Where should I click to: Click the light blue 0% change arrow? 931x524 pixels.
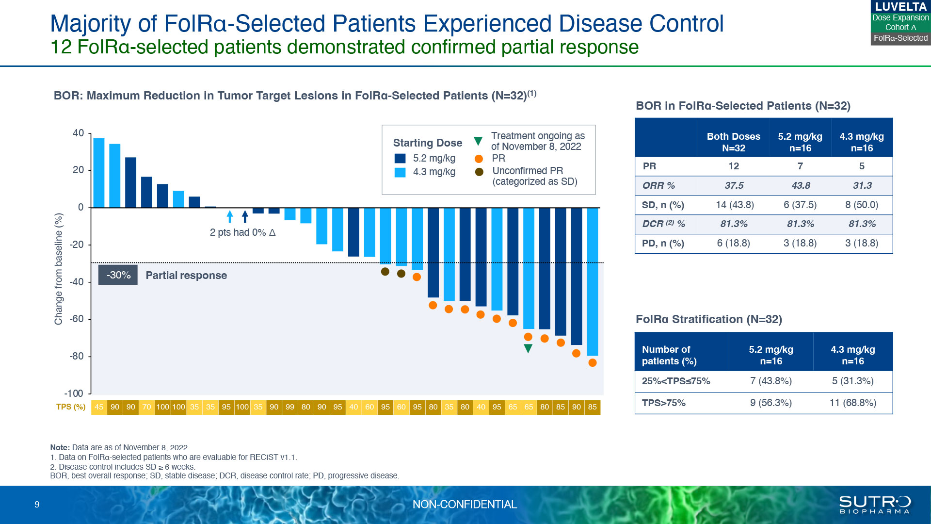pyautogui.click(x=230, y=216)
